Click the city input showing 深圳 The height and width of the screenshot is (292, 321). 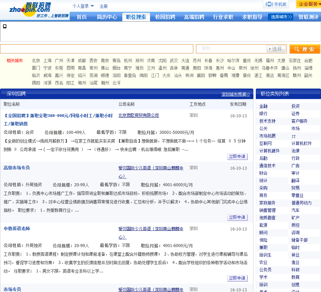tap(231, 49)
